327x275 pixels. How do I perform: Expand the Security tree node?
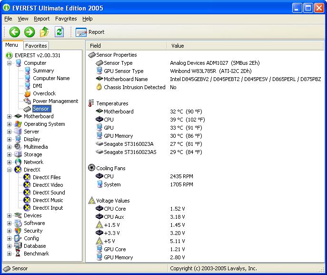point(9,231)
